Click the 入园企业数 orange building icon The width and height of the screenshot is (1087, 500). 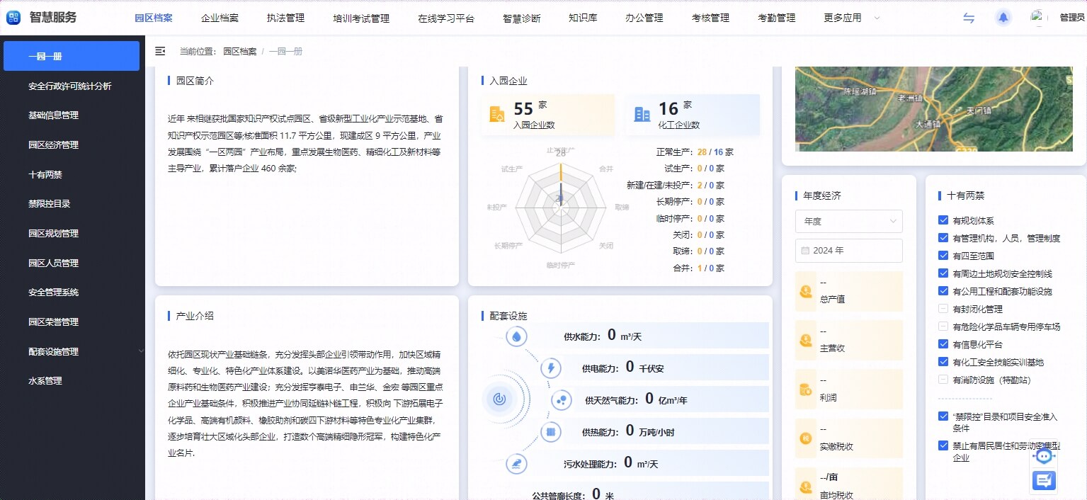pos(498,114)
